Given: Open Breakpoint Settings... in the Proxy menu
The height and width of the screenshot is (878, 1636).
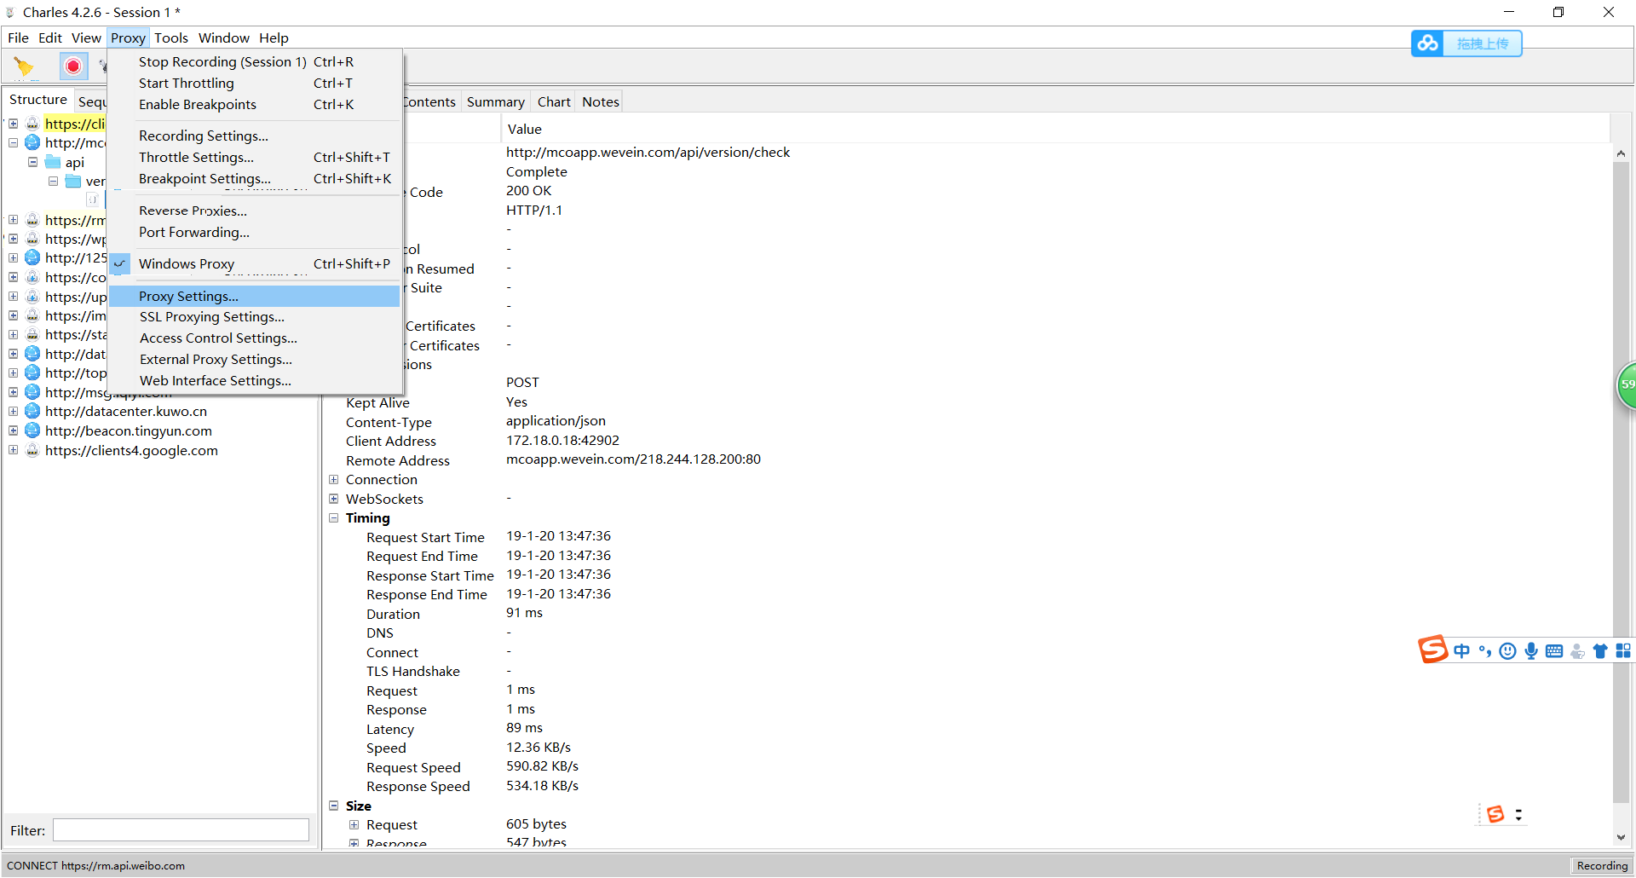Looking at the screenshot, I should coord(256,179).
